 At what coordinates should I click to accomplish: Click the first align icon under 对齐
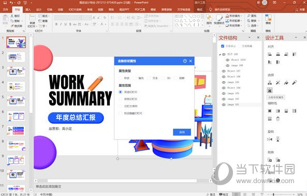click(270, 54)
